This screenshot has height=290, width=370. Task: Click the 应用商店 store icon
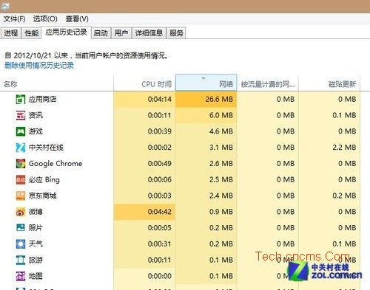(x=21, y=100)
